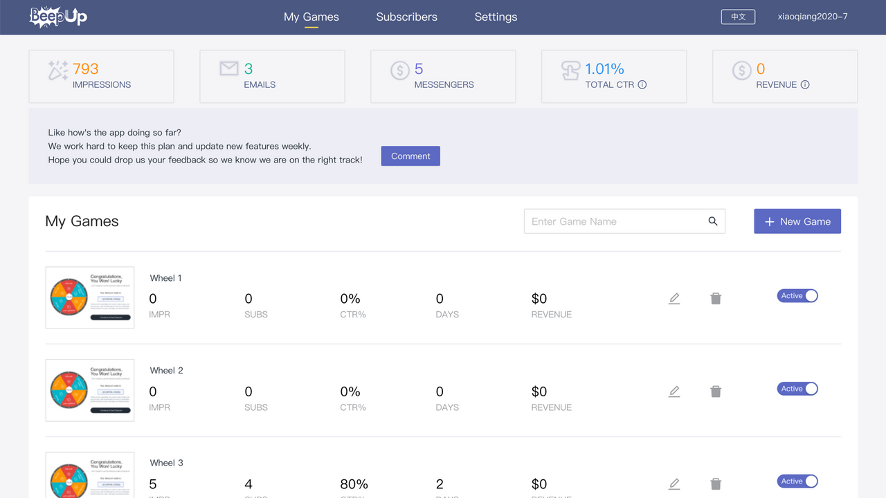Click the search magnifier icon
This screenshot has height=498, width=886.
click(x=713, y=221)
